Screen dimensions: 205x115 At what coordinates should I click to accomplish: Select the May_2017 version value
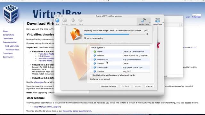127,71
